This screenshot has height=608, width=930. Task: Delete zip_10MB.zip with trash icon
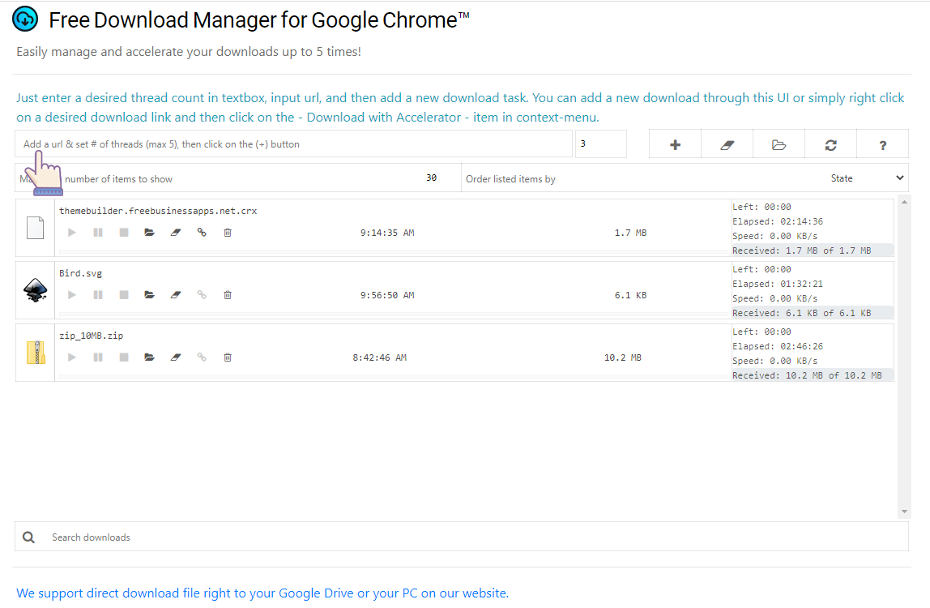pyautogui.click(x=228, y=358)
